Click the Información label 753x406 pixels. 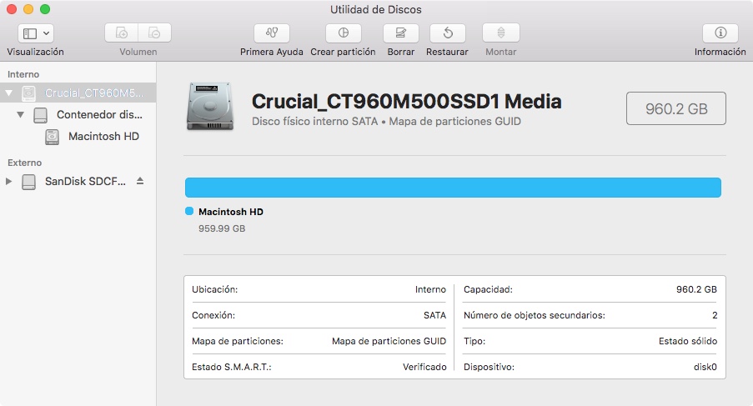pos(720,52)
